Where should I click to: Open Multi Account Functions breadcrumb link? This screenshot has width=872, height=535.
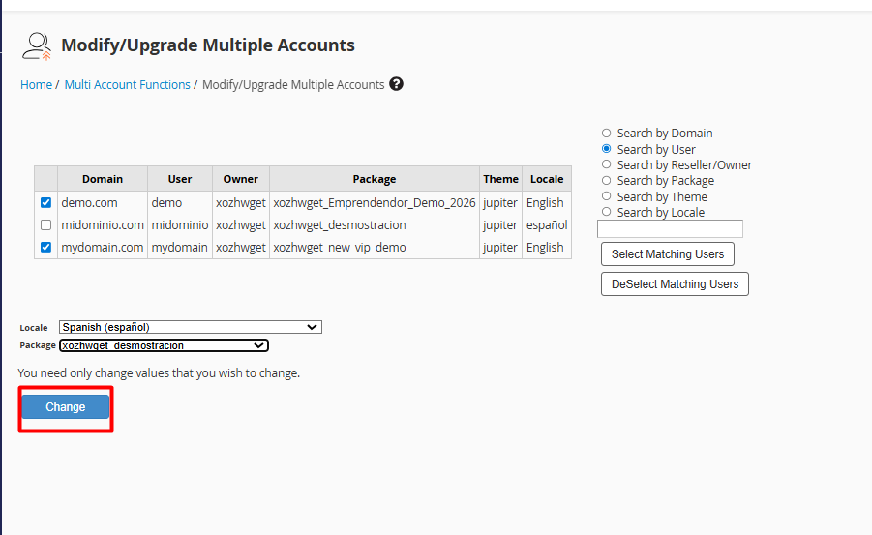tap(128, 84)
